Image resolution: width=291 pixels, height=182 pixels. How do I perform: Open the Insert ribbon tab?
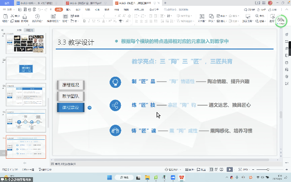pyautogui.click(x=68, y=10)
